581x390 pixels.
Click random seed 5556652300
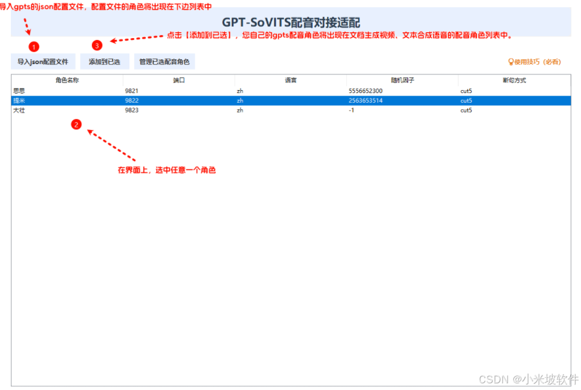point(365,91)
